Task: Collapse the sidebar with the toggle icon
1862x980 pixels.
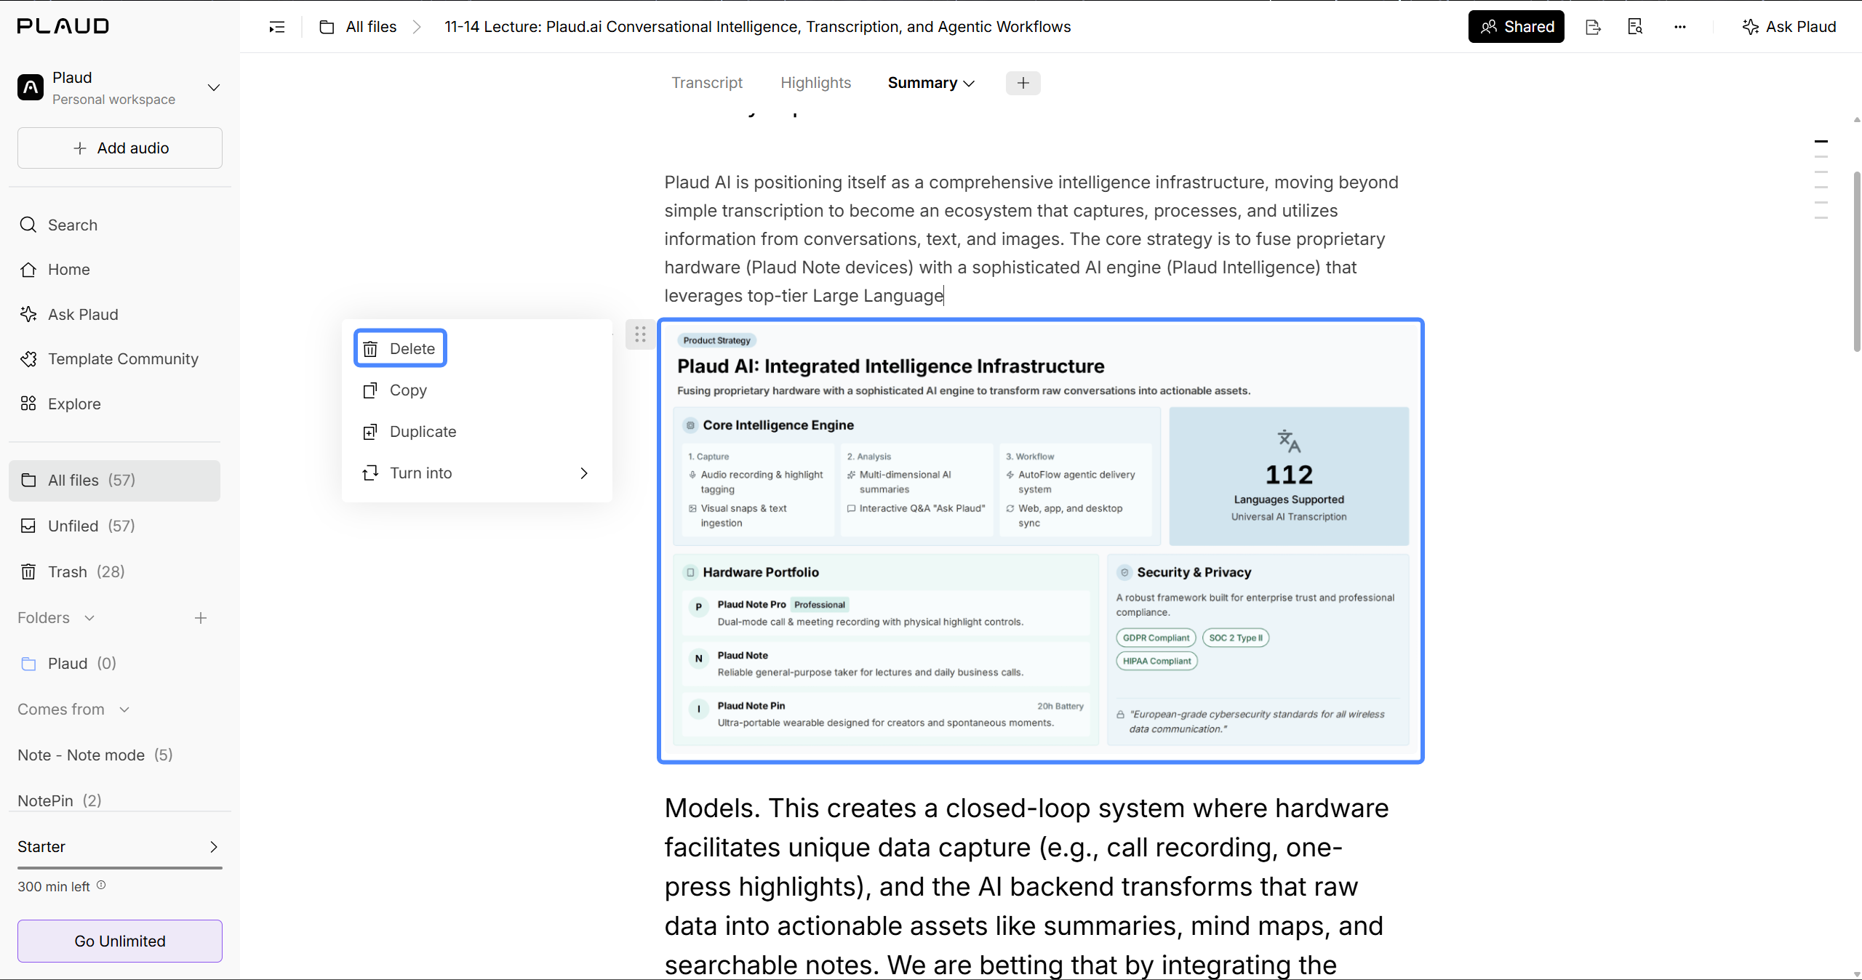Action: click(x=277, y=27)
